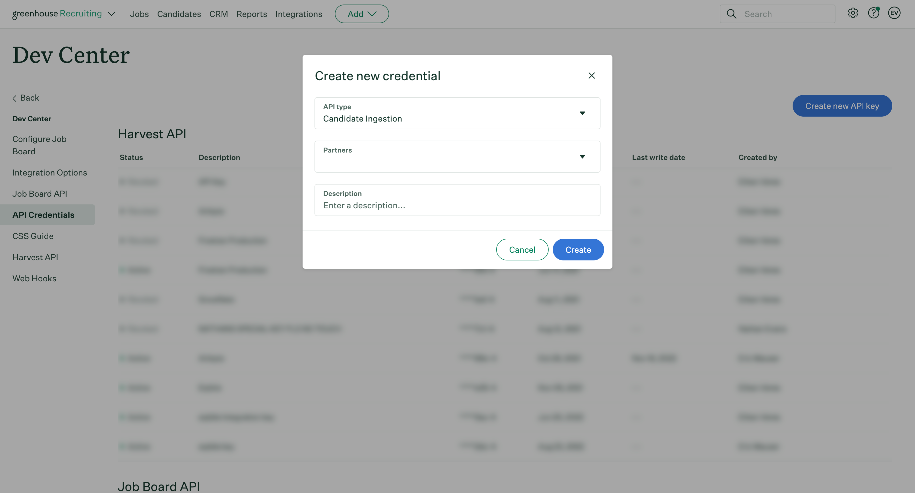Go to the Candidates menu
Image resolution: width=915 pixels, height=493 pixels.
pyautogui.click(x=179, y=14)
